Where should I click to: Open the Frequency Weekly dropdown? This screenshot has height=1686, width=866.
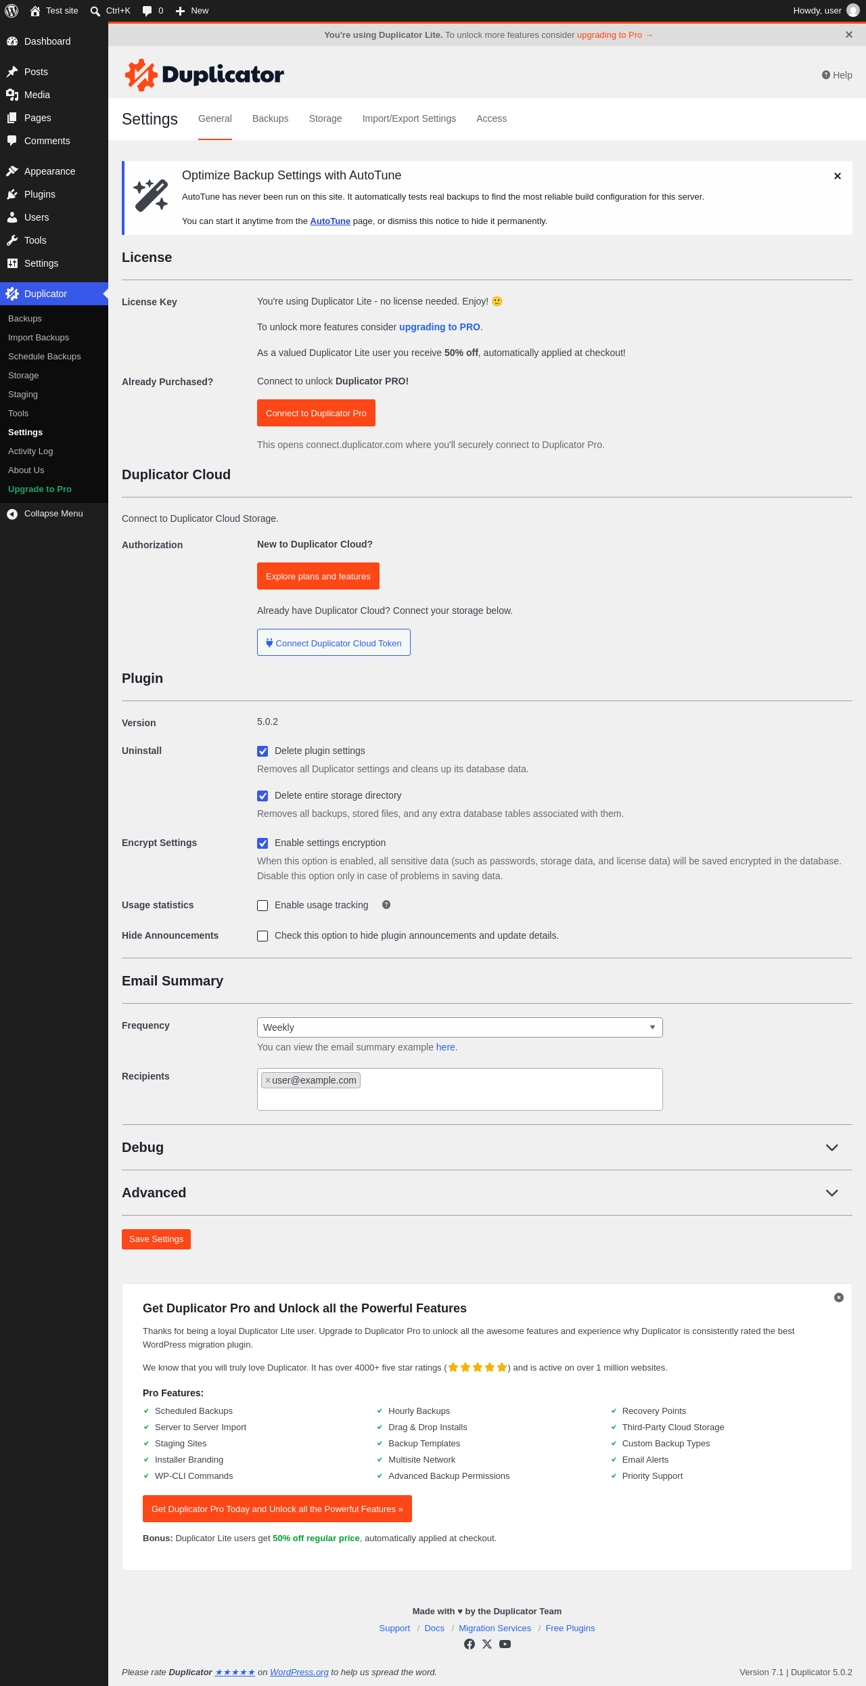click(460, 1027)
